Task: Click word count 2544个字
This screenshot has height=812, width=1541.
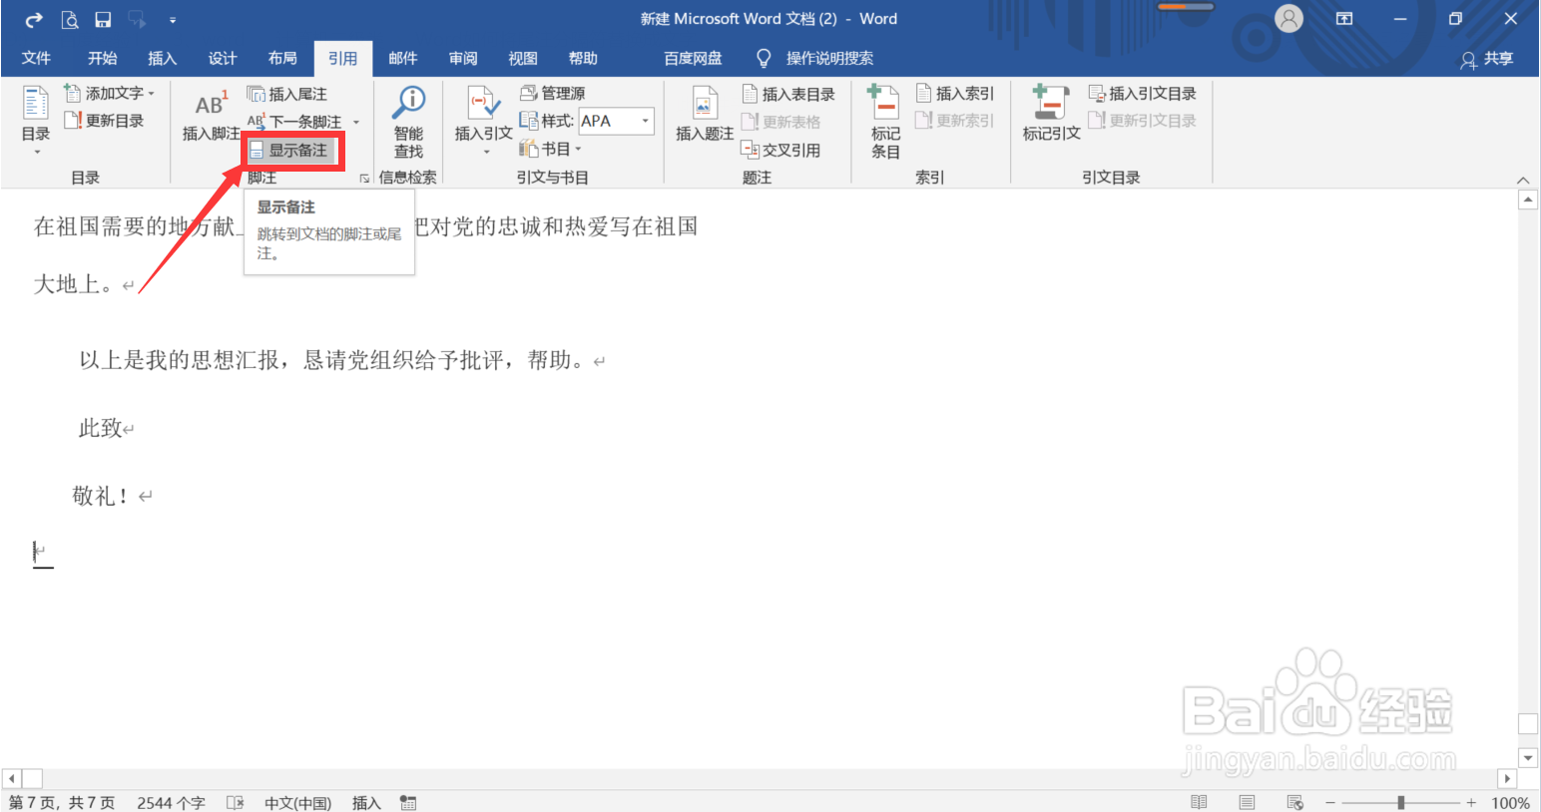Action: (171, 802)
